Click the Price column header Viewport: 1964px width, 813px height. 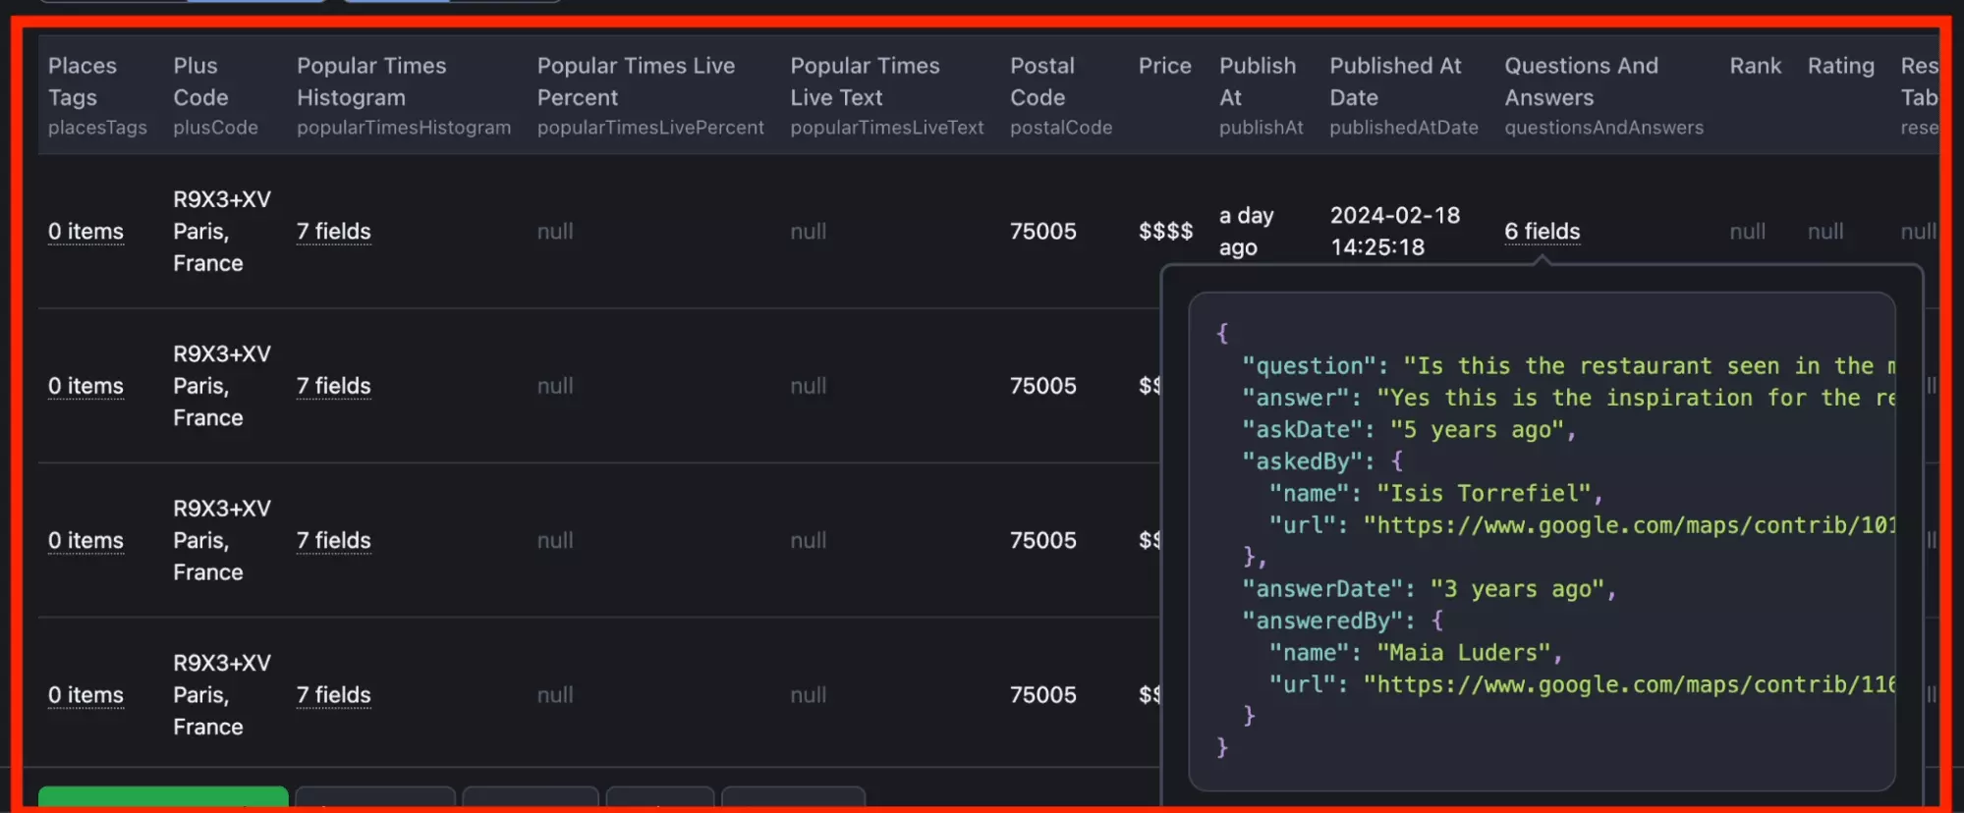tap(1164, 66)
